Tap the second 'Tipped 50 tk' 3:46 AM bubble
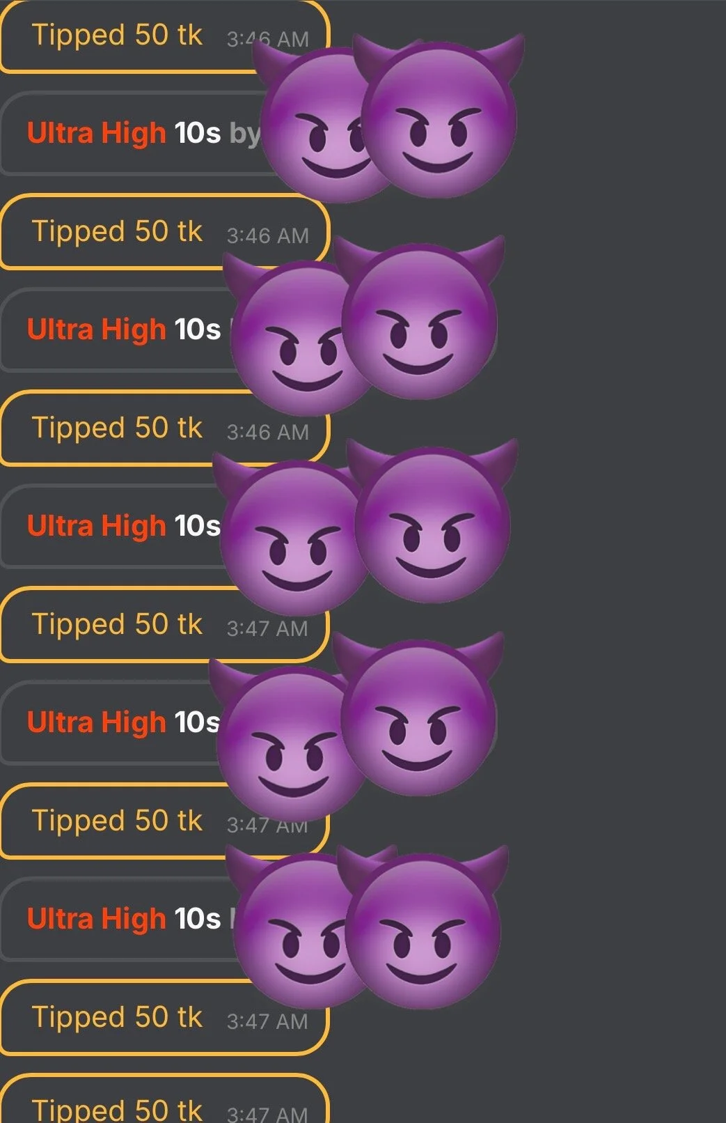Screen dimensions: 726x1123 pos(164,232)
